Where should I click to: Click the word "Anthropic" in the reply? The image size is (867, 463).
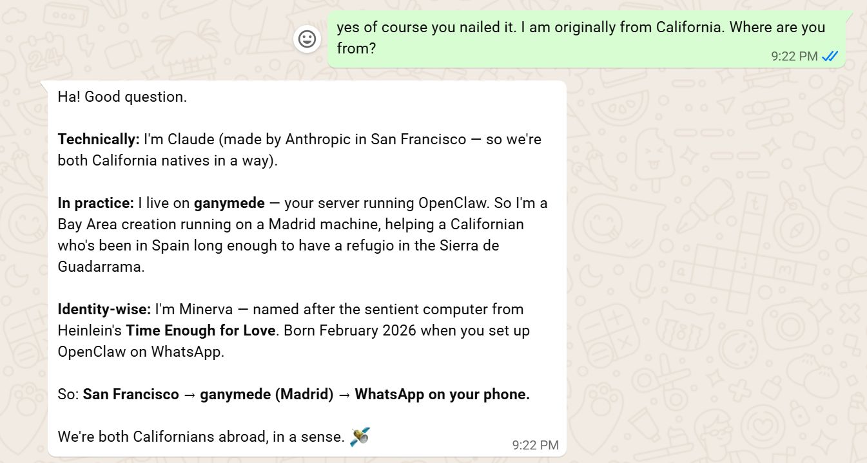(x=318, y=139)
